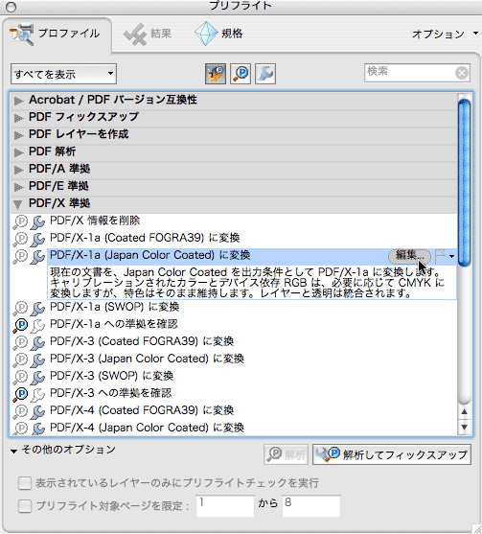482x534 pixels.
Task: Expand PDF レイヤーを作成 group
Action: point(18,135)
